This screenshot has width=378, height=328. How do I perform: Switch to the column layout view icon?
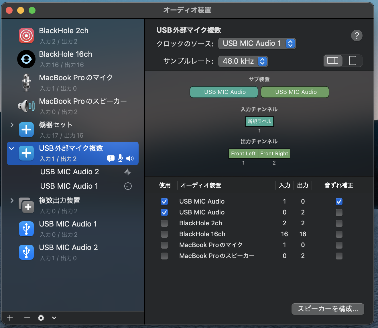click(333, 61)
